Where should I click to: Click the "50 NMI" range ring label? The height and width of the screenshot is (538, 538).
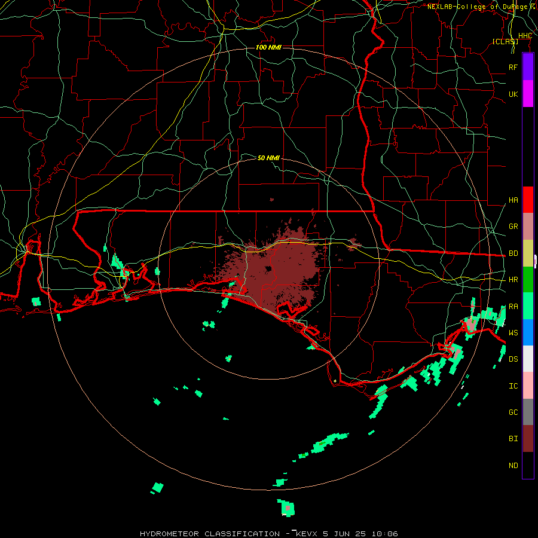268,158
